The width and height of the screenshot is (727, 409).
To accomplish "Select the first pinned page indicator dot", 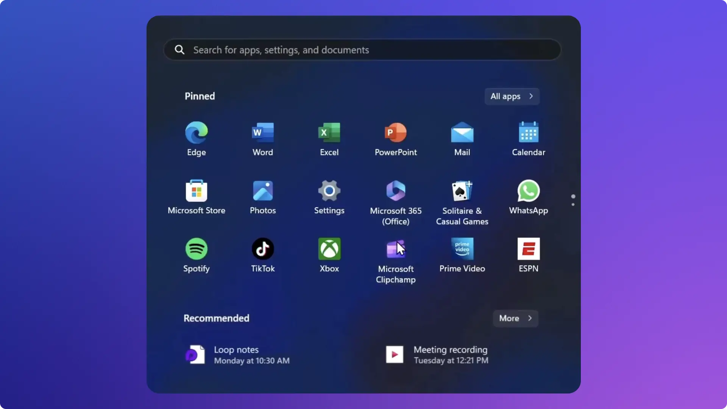I will pyautogui.click(x=573, y=196).
